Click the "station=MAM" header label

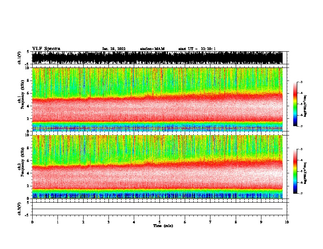pyautogui.click(x=152, y=49)
